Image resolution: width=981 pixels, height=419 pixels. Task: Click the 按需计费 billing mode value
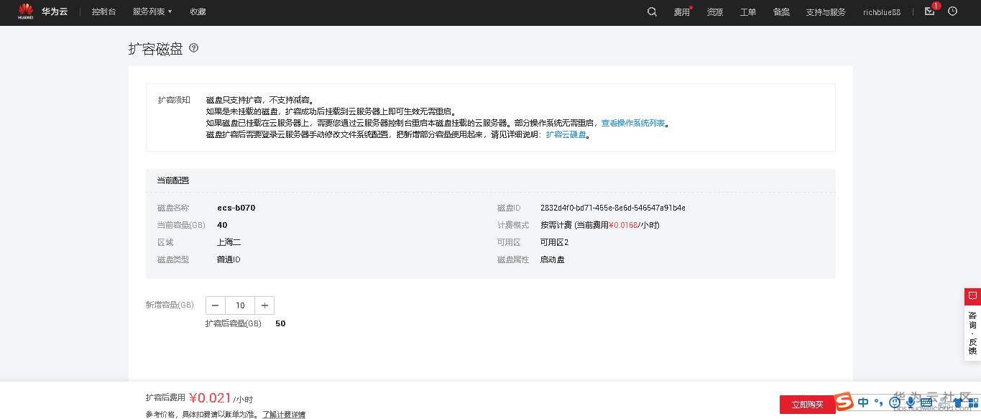[x=556, y=225]
